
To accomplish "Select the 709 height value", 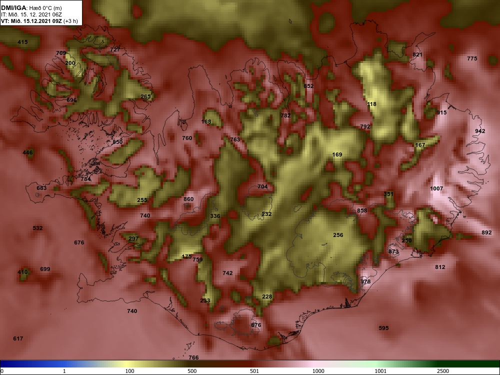I will tap(61, 53).
